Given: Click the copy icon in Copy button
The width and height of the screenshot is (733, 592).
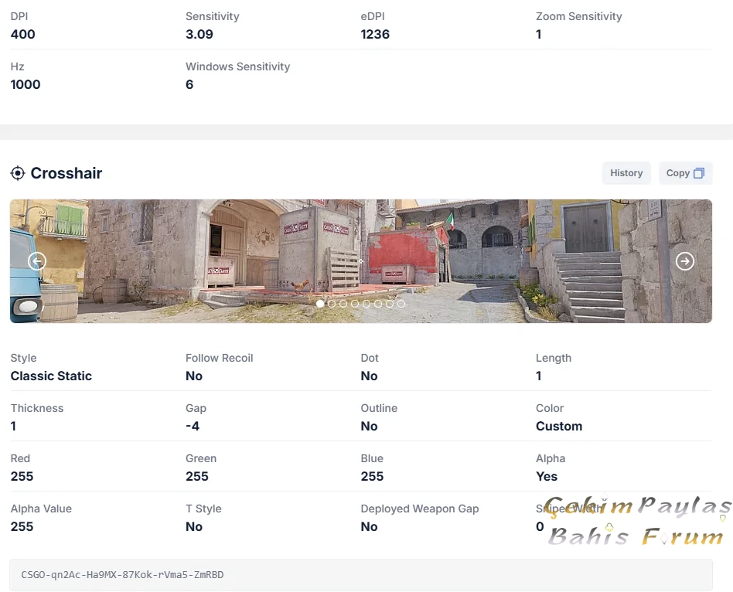Looking at the screenshot, I should [x=698, y=173].
